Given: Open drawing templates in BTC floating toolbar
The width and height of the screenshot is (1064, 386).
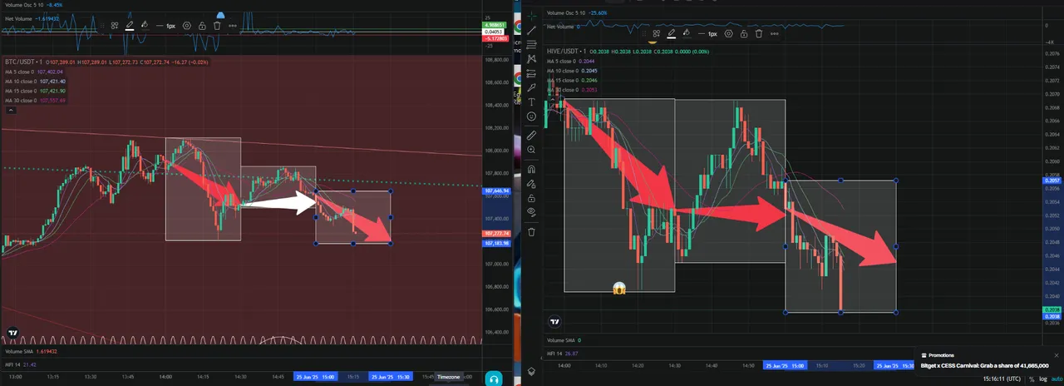Looking at the screenshot, I should click(115, 26).
